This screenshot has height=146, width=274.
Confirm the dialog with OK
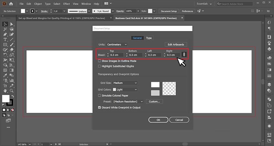(158, 120)
